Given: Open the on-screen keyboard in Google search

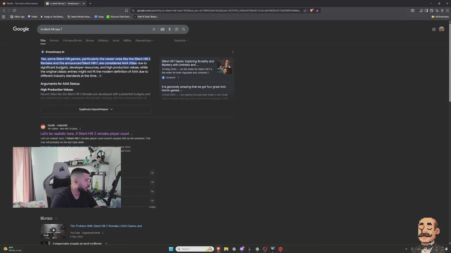Looking at the screenshot, I should point(162,29).
